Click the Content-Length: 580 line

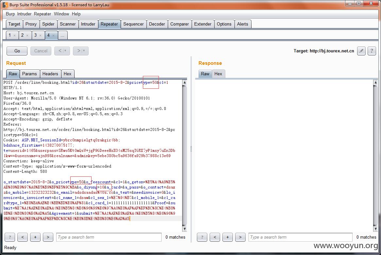pyautogui.click(x=25, y=172)
